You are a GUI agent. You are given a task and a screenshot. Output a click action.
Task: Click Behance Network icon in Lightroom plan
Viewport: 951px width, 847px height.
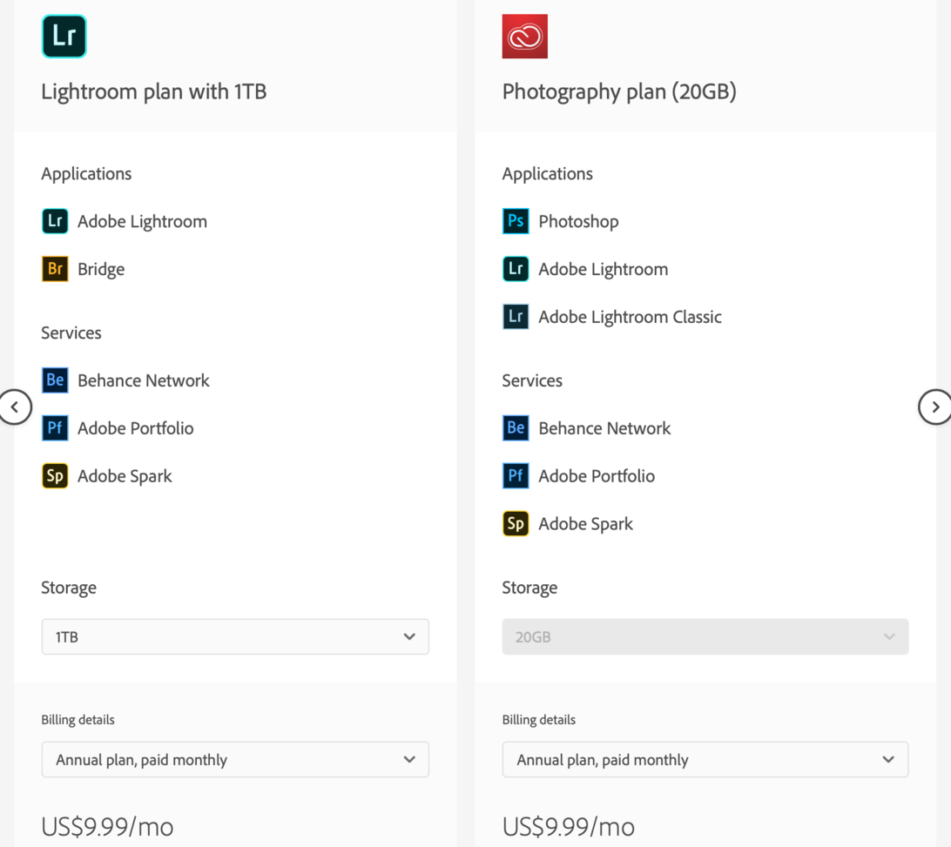[55, 380]
